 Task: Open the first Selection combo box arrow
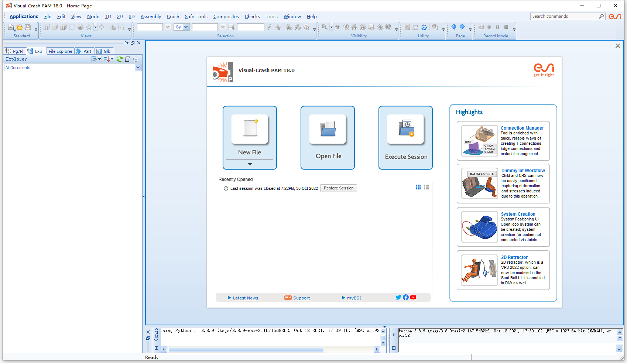pos(168,27)
